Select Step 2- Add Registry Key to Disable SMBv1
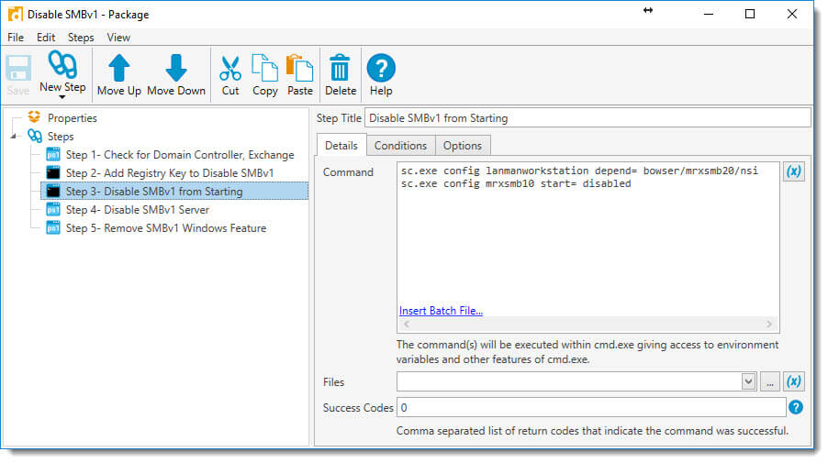 tap(170, 173)
